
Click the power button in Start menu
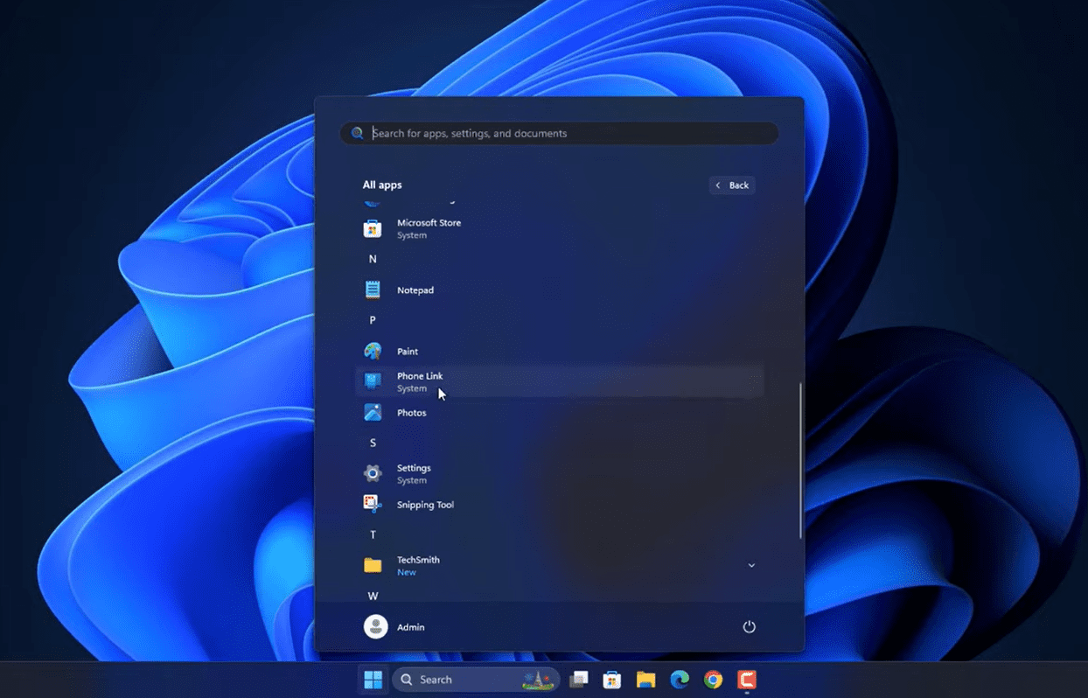click(750, 626)
